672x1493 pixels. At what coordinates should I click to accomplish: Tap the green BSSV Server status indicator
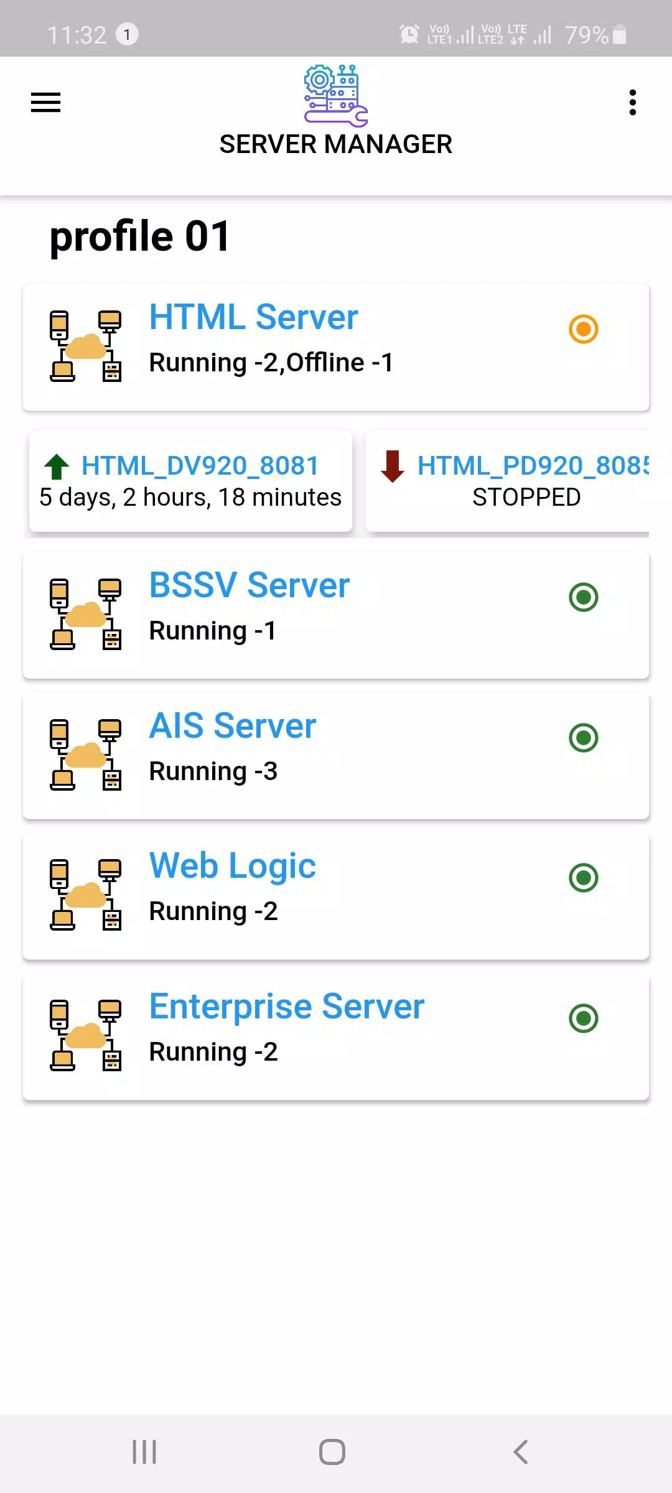pyautogui.click(x=584, y=597)
